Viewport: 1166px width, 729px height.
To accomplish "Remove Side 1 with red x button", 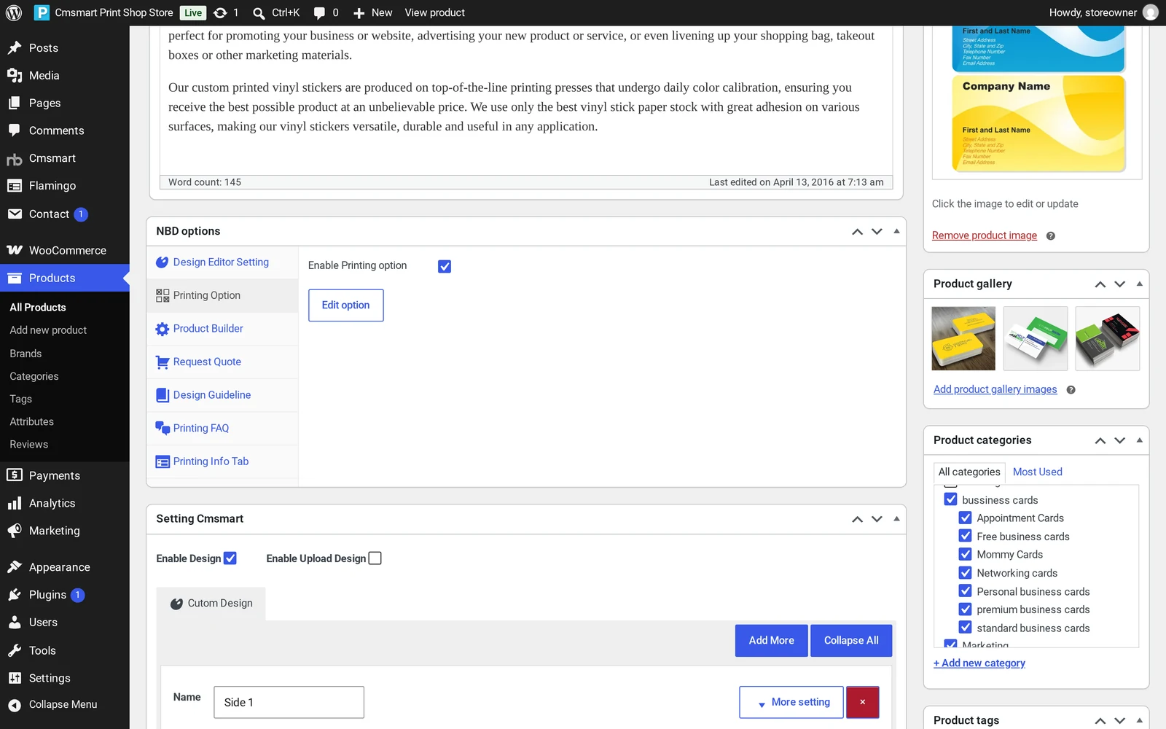I will (x=863, y=703).
